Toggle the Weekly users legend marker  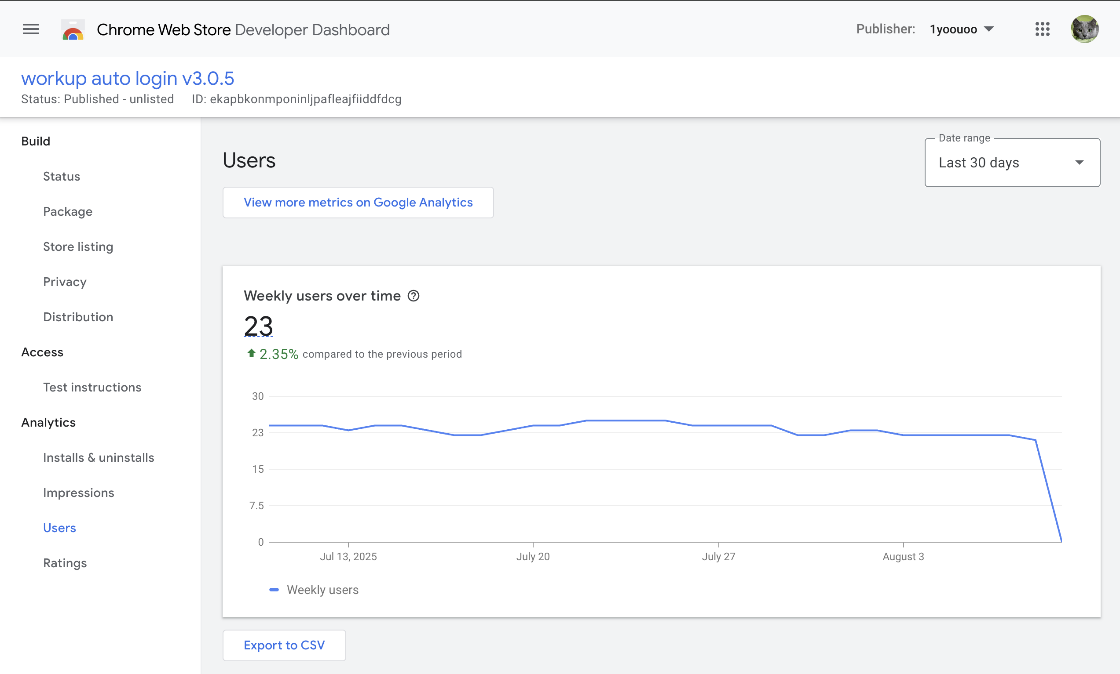274,590
